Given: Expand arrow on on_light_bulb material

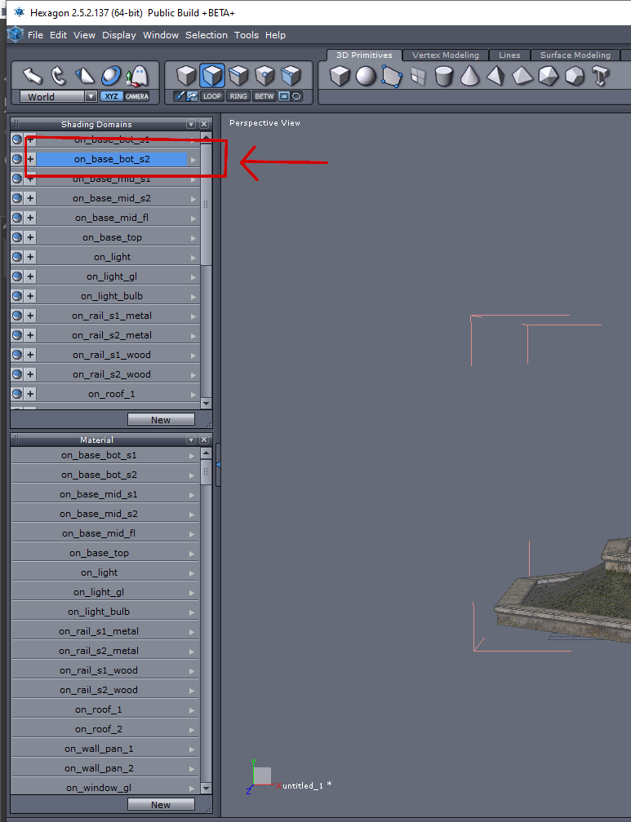Looking at the screenshot, I should click(x=192, y=612).
